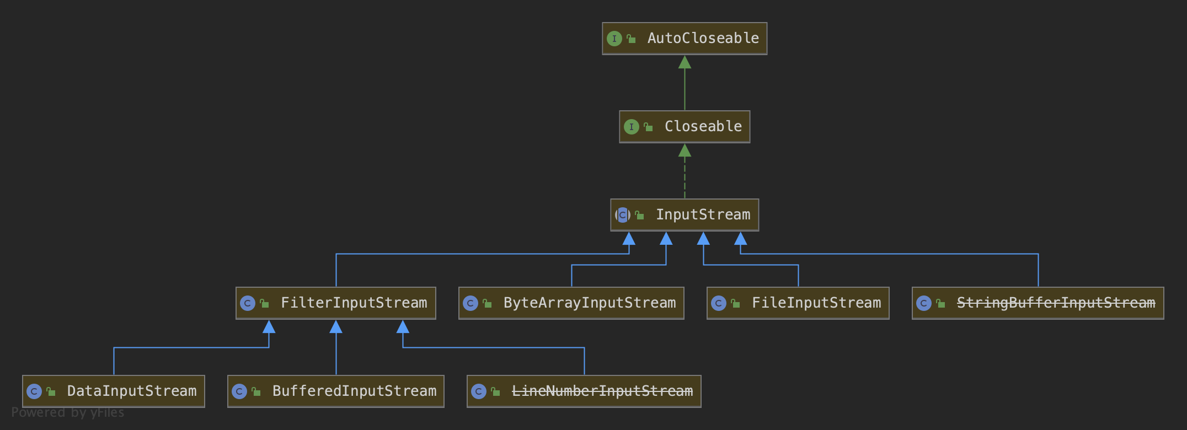Select the Closeable node label
This screenshot has width=1187, height=430.
(x=703, y=126)
